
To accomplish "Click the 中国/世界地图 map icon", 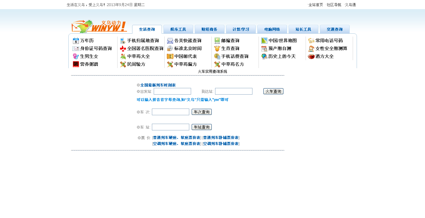I will tap(263, 40).
